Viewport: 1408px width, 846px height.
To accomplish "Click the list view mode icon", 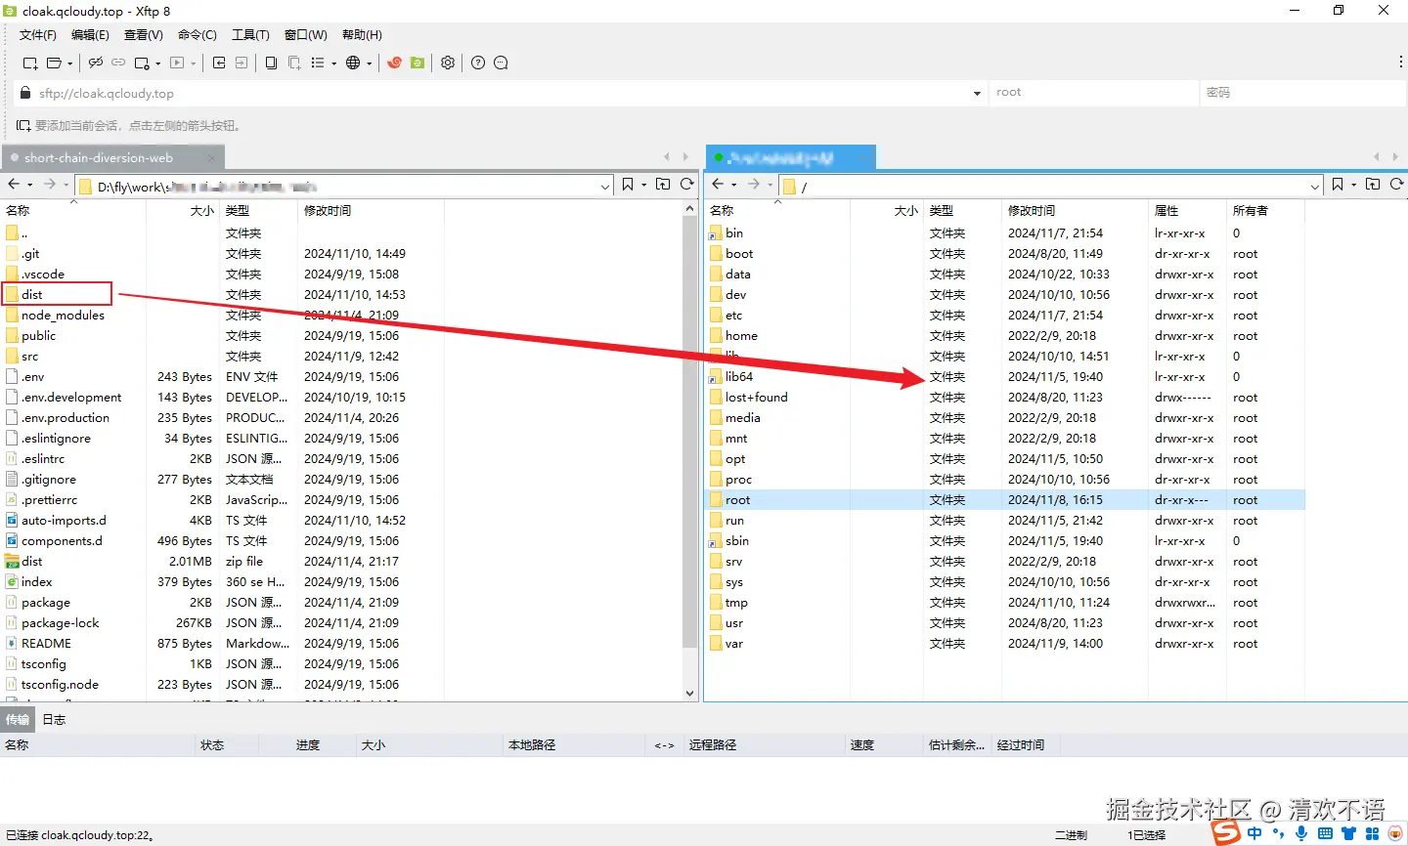I will click(318, 63).
